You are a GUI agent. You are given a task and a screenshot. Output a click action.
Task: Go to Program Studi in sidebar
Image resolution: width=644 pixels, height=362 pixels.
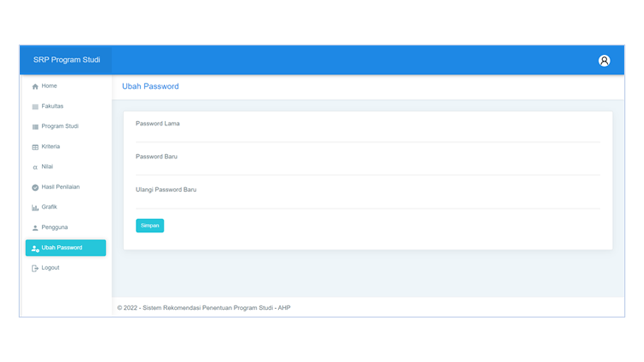pyautogui.click(x=60, y=126)
